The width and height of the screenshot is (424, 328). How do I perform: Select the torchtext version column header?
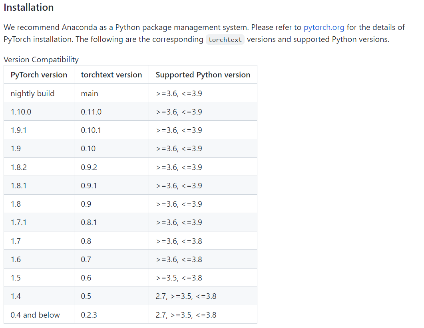tap(111, 75)
